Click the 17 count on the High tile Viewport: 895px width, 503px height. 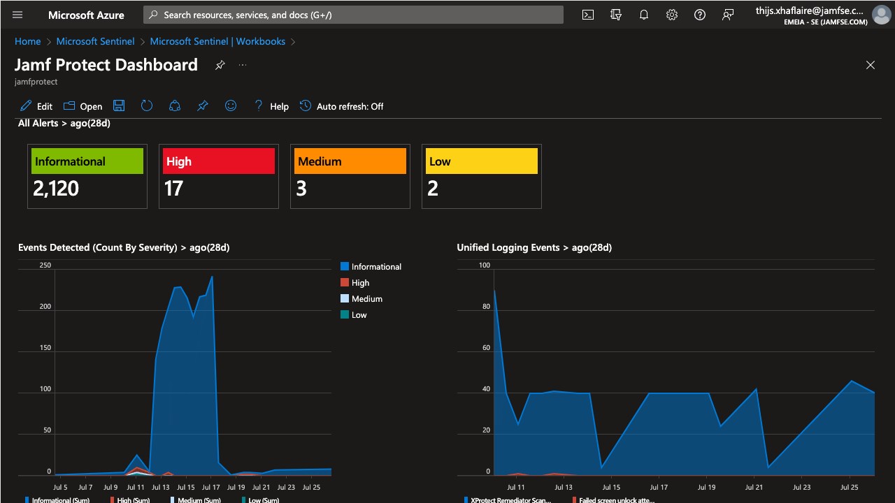(x=173, y=189)
